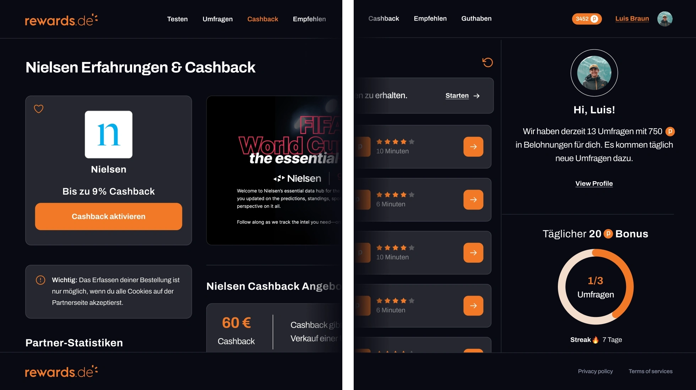
Task: Select Cashback in the left page navigation
Action: (x=263, y=19)
